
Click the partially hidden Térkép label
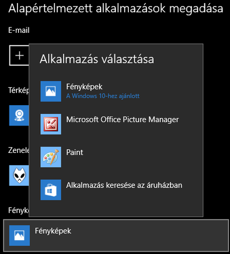[x=19, y=90]
